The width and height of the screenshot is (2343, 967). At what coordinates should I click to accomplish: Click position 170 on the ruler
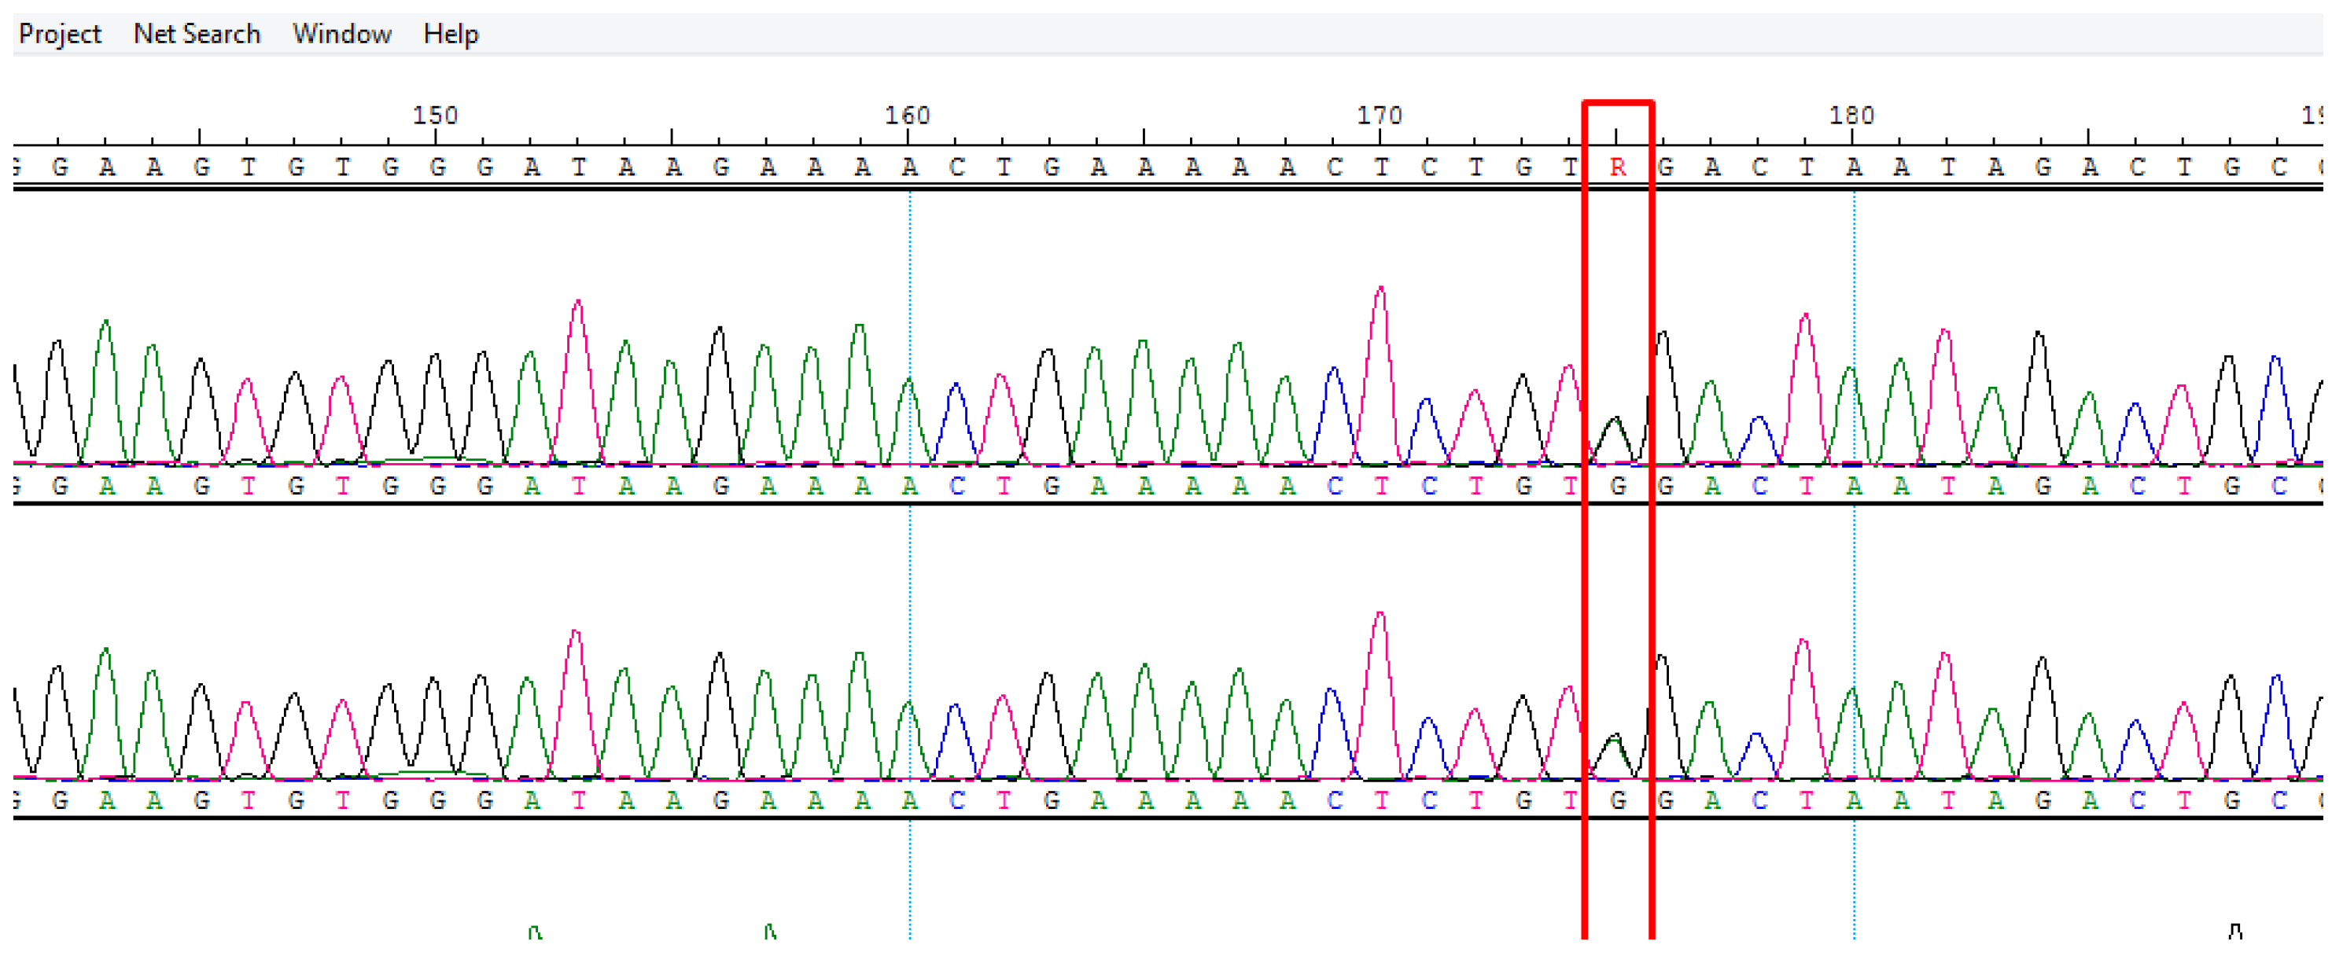point(1380,116)
